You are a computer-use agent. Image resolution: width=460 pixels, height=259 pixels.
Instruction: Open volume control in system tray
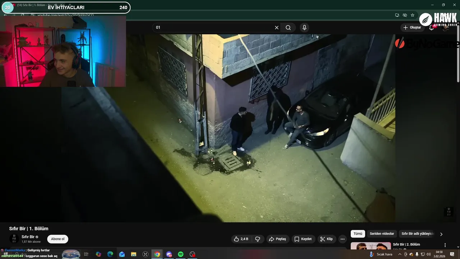click(428, 254)
